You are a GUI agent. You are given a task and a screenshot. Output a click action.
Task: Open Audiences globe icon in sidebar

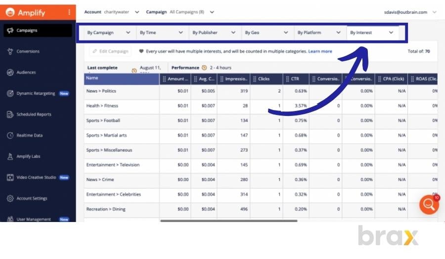pos(10,73)
